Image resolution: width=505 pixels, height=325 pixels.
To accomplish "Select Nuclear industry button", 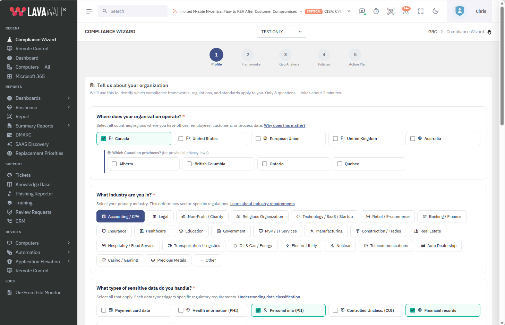I will 340,246.
